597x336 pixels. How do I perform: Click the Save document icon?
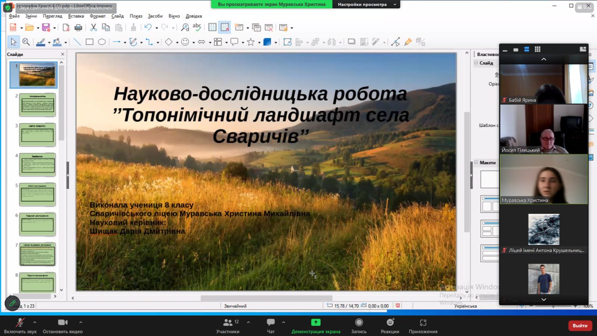(x=46, y=28)
